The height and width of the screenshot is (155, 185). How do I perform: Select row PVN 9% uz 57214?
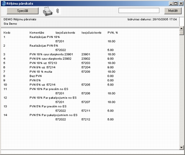click(x=43, y=67)
